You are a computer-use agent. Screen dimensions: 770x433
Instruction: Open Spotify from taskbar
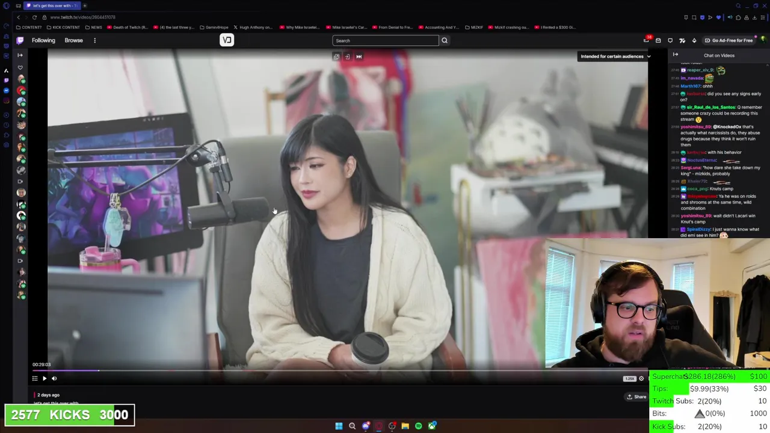418,426
